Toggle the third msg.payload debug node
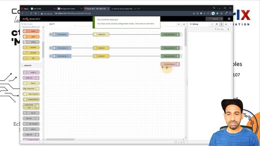Viewport: 260px width, 146px height. coord(181,56)
